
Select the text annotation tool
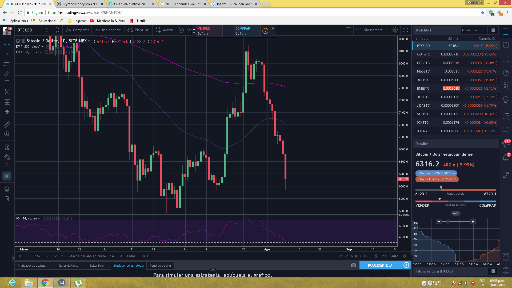7,83
